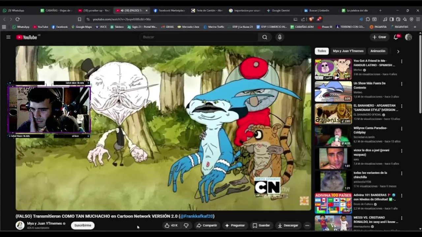Select the Todos filter chip

pyautogui.click(x=322, y=51)
